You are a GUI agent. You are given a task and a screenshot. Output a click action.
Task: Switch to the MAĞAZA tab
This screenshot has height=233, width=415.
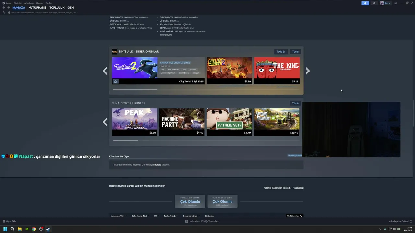click(x=19, y=8)
